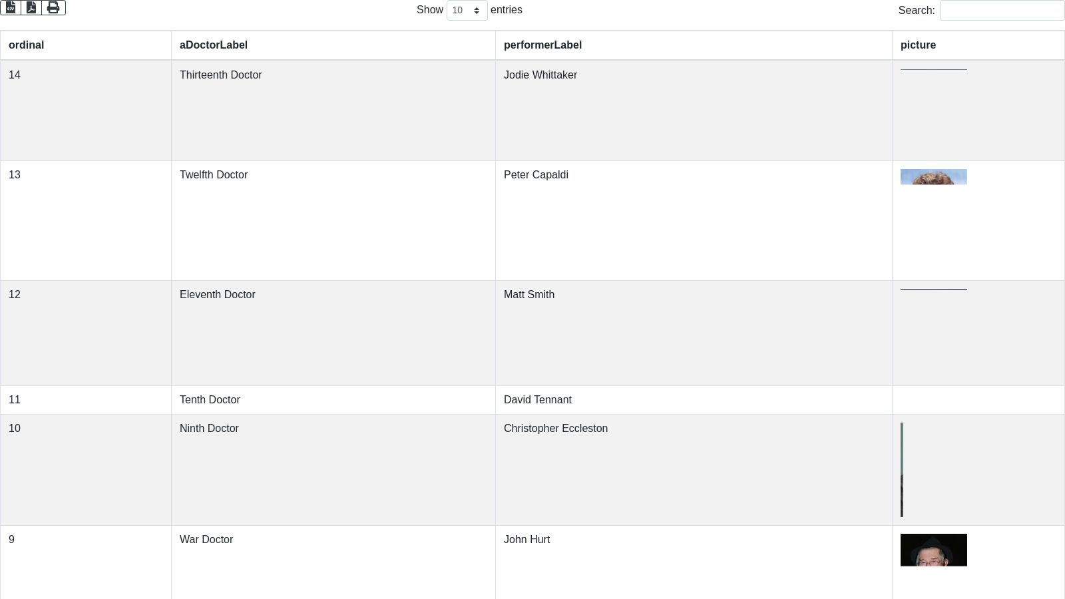
Task: Click Jodie Whittaker's picture strip
Action: (933, 69)
